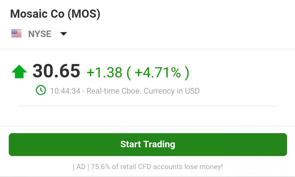Click the 30.65 stock price

pos(56,71)
